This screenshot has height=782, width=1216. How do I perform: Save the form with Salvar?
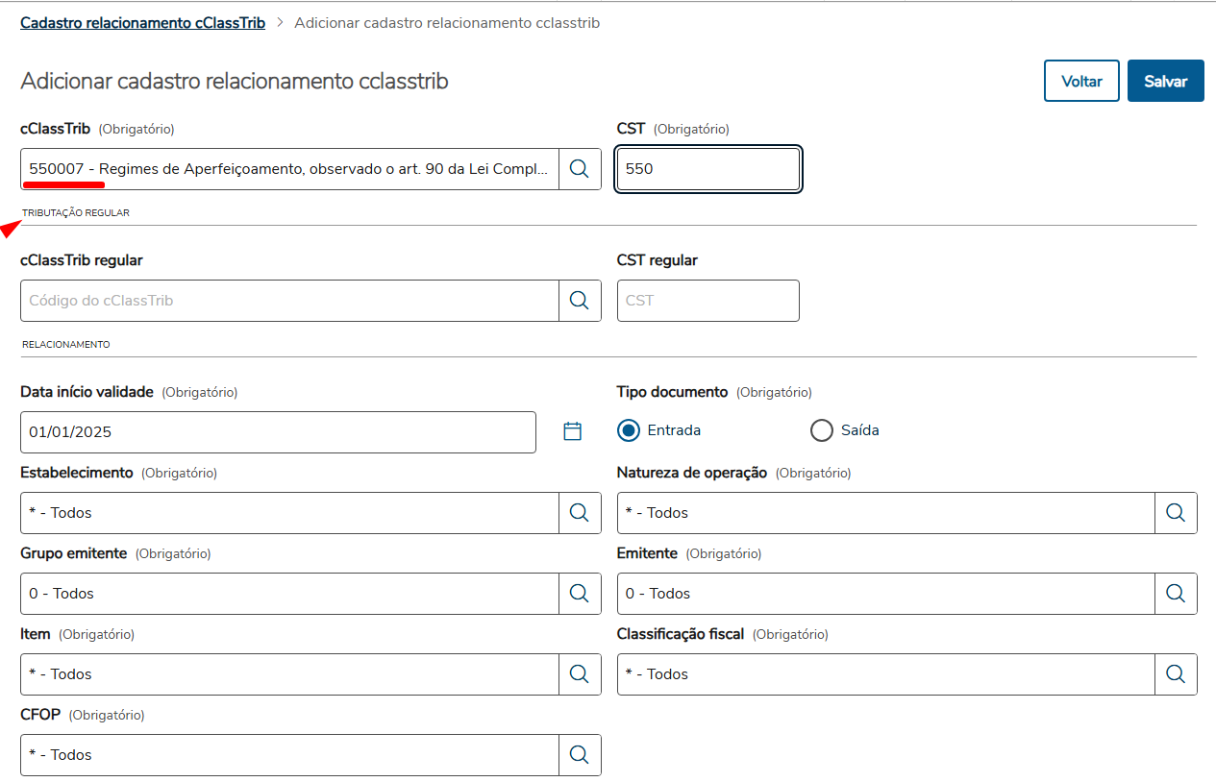tap(1165, 82)
